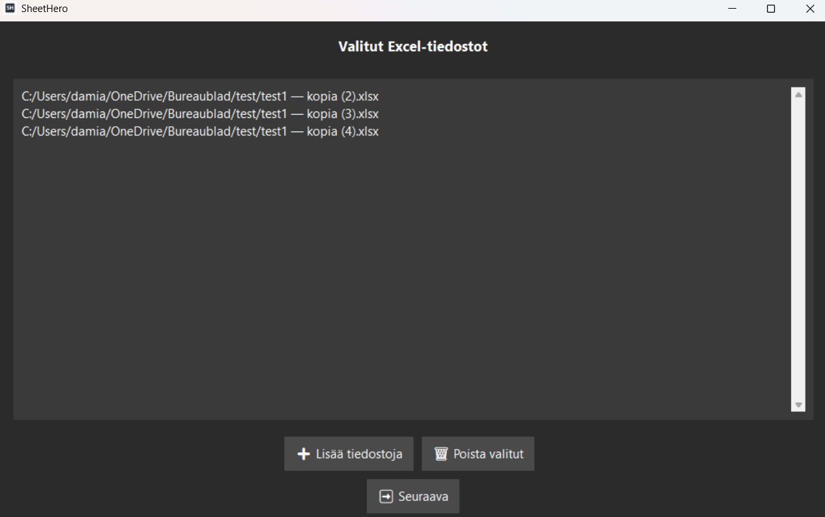
Task: Click the file list scrollbar track
Action: point(798,250)
